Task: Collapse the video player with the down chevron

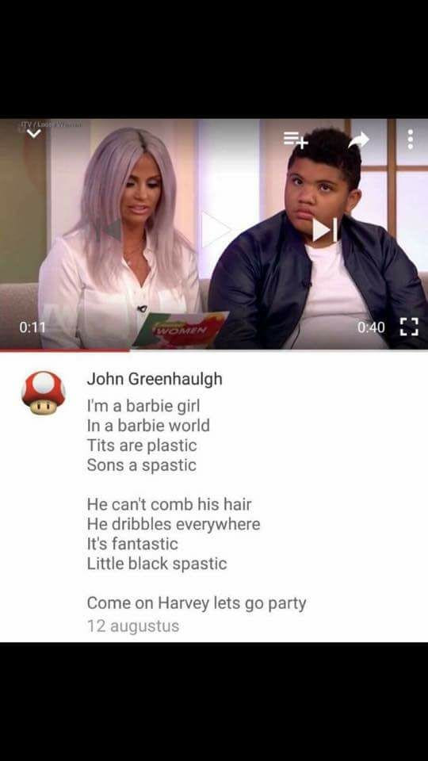Action: coord(34,133)
